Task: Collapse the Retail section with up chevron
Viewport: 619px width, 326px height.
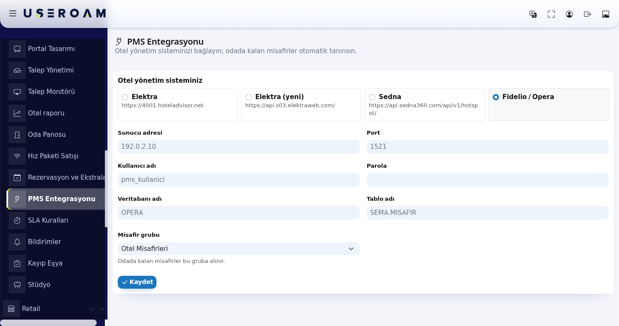Action: tap(101, 309)
